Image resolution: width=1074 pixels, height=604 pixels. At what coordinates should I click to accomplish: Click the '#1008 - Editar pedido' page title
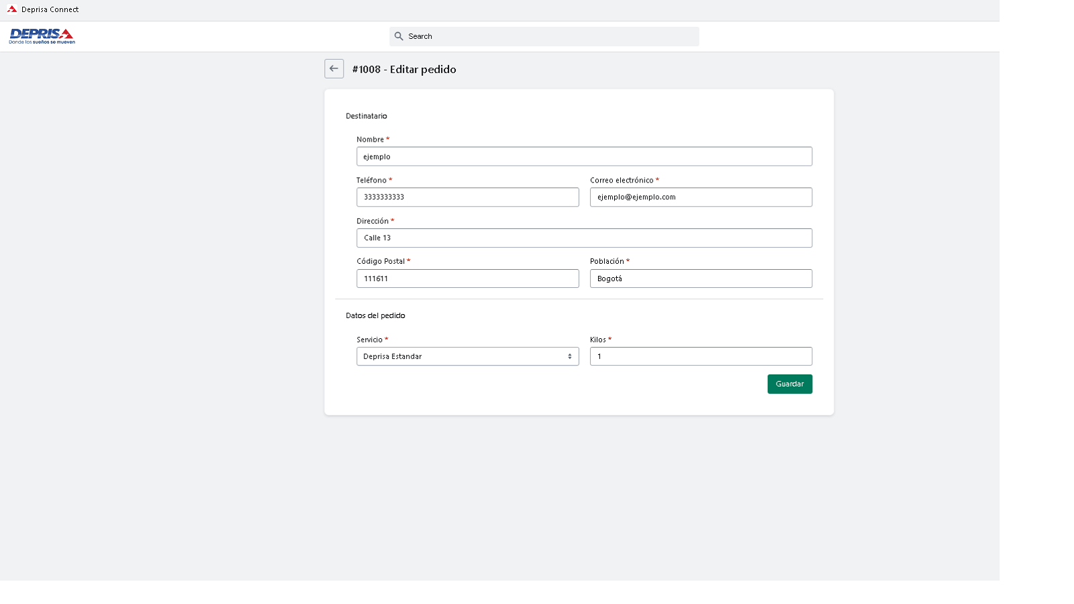[404, 69]
